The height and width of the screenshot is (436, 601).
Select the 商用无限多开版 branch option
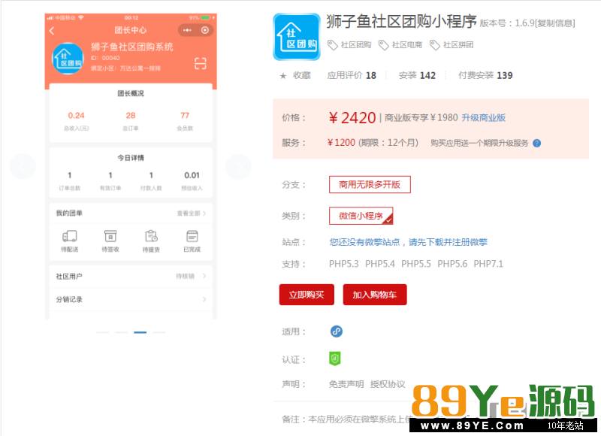[370, 185]
